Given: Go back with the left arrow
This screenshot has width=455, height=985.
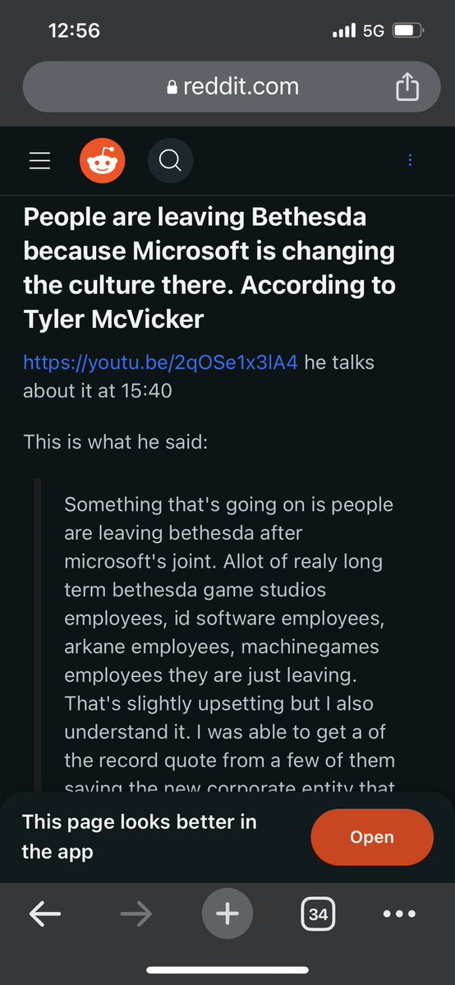Looking at the screenshot, I should [x=45, y=914].
